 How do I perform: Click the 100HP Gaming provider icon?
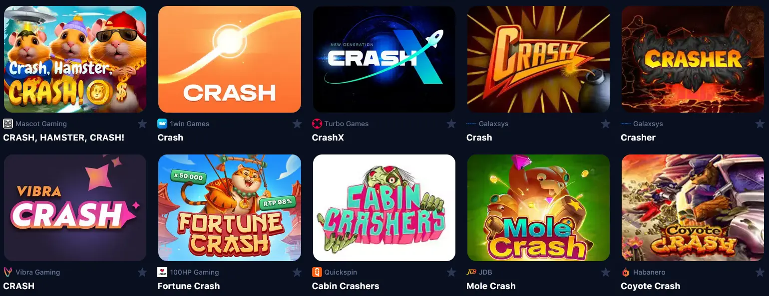click(x=162, y=272)
